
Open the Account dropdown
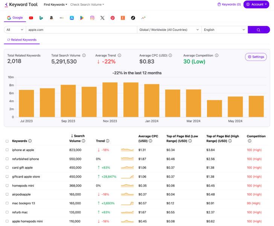[x=256, y=5]
